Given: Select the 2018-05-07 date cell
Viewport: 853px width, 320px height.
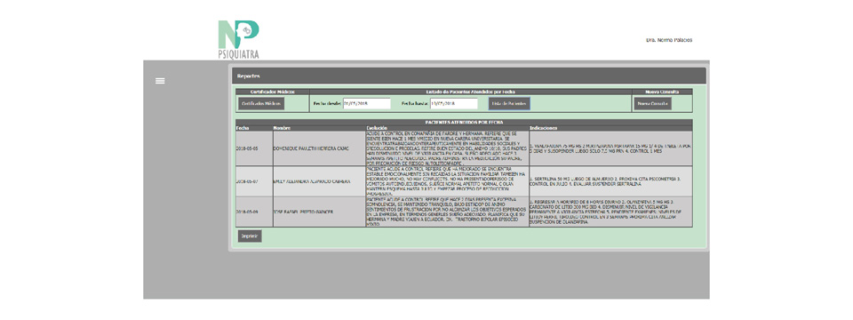Looking at the screenshot, I should 254,181.
